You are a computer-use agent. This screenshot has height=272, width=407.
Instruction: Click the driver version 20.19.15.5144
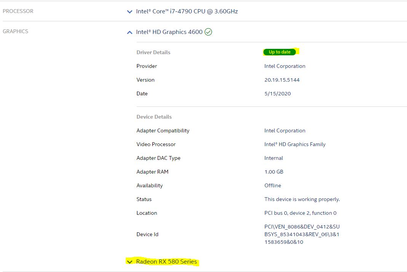282,80
